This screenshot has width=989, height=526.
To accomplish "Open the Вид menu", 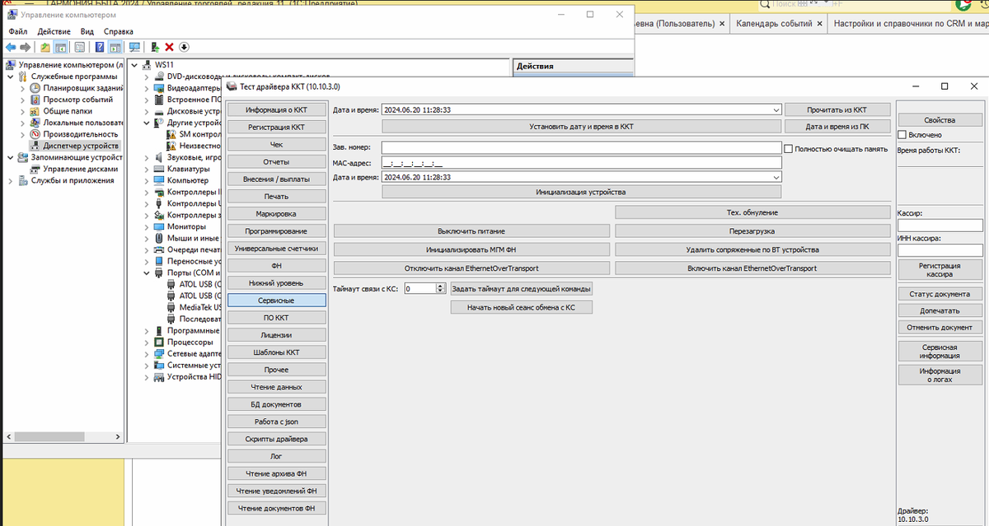I will click(x=87, y=30).
